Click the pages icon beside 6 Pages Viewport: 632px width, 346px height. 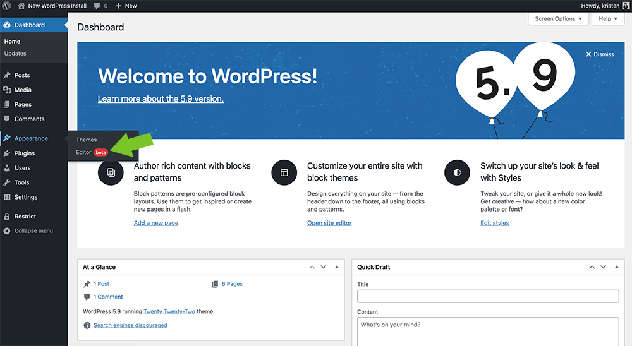coord(216,284)
